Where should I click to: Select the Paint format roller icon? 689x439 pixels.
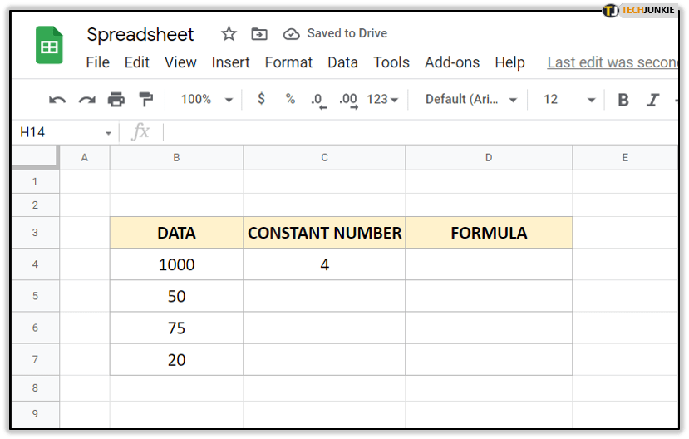pos(146,100)
